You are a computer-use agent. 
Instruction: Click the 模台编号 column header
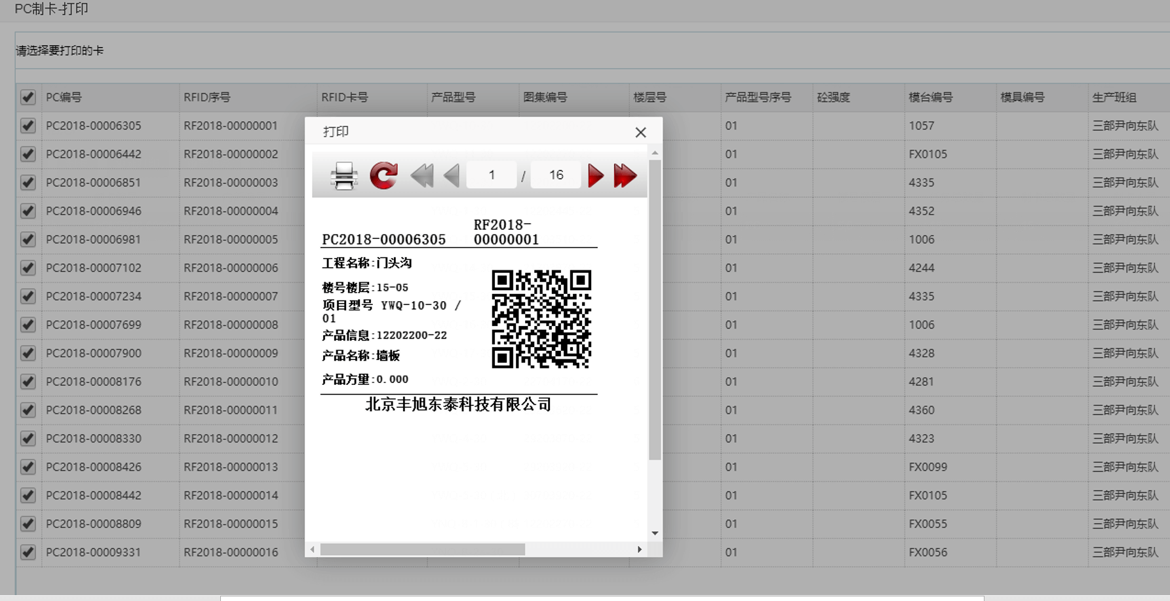930,98
